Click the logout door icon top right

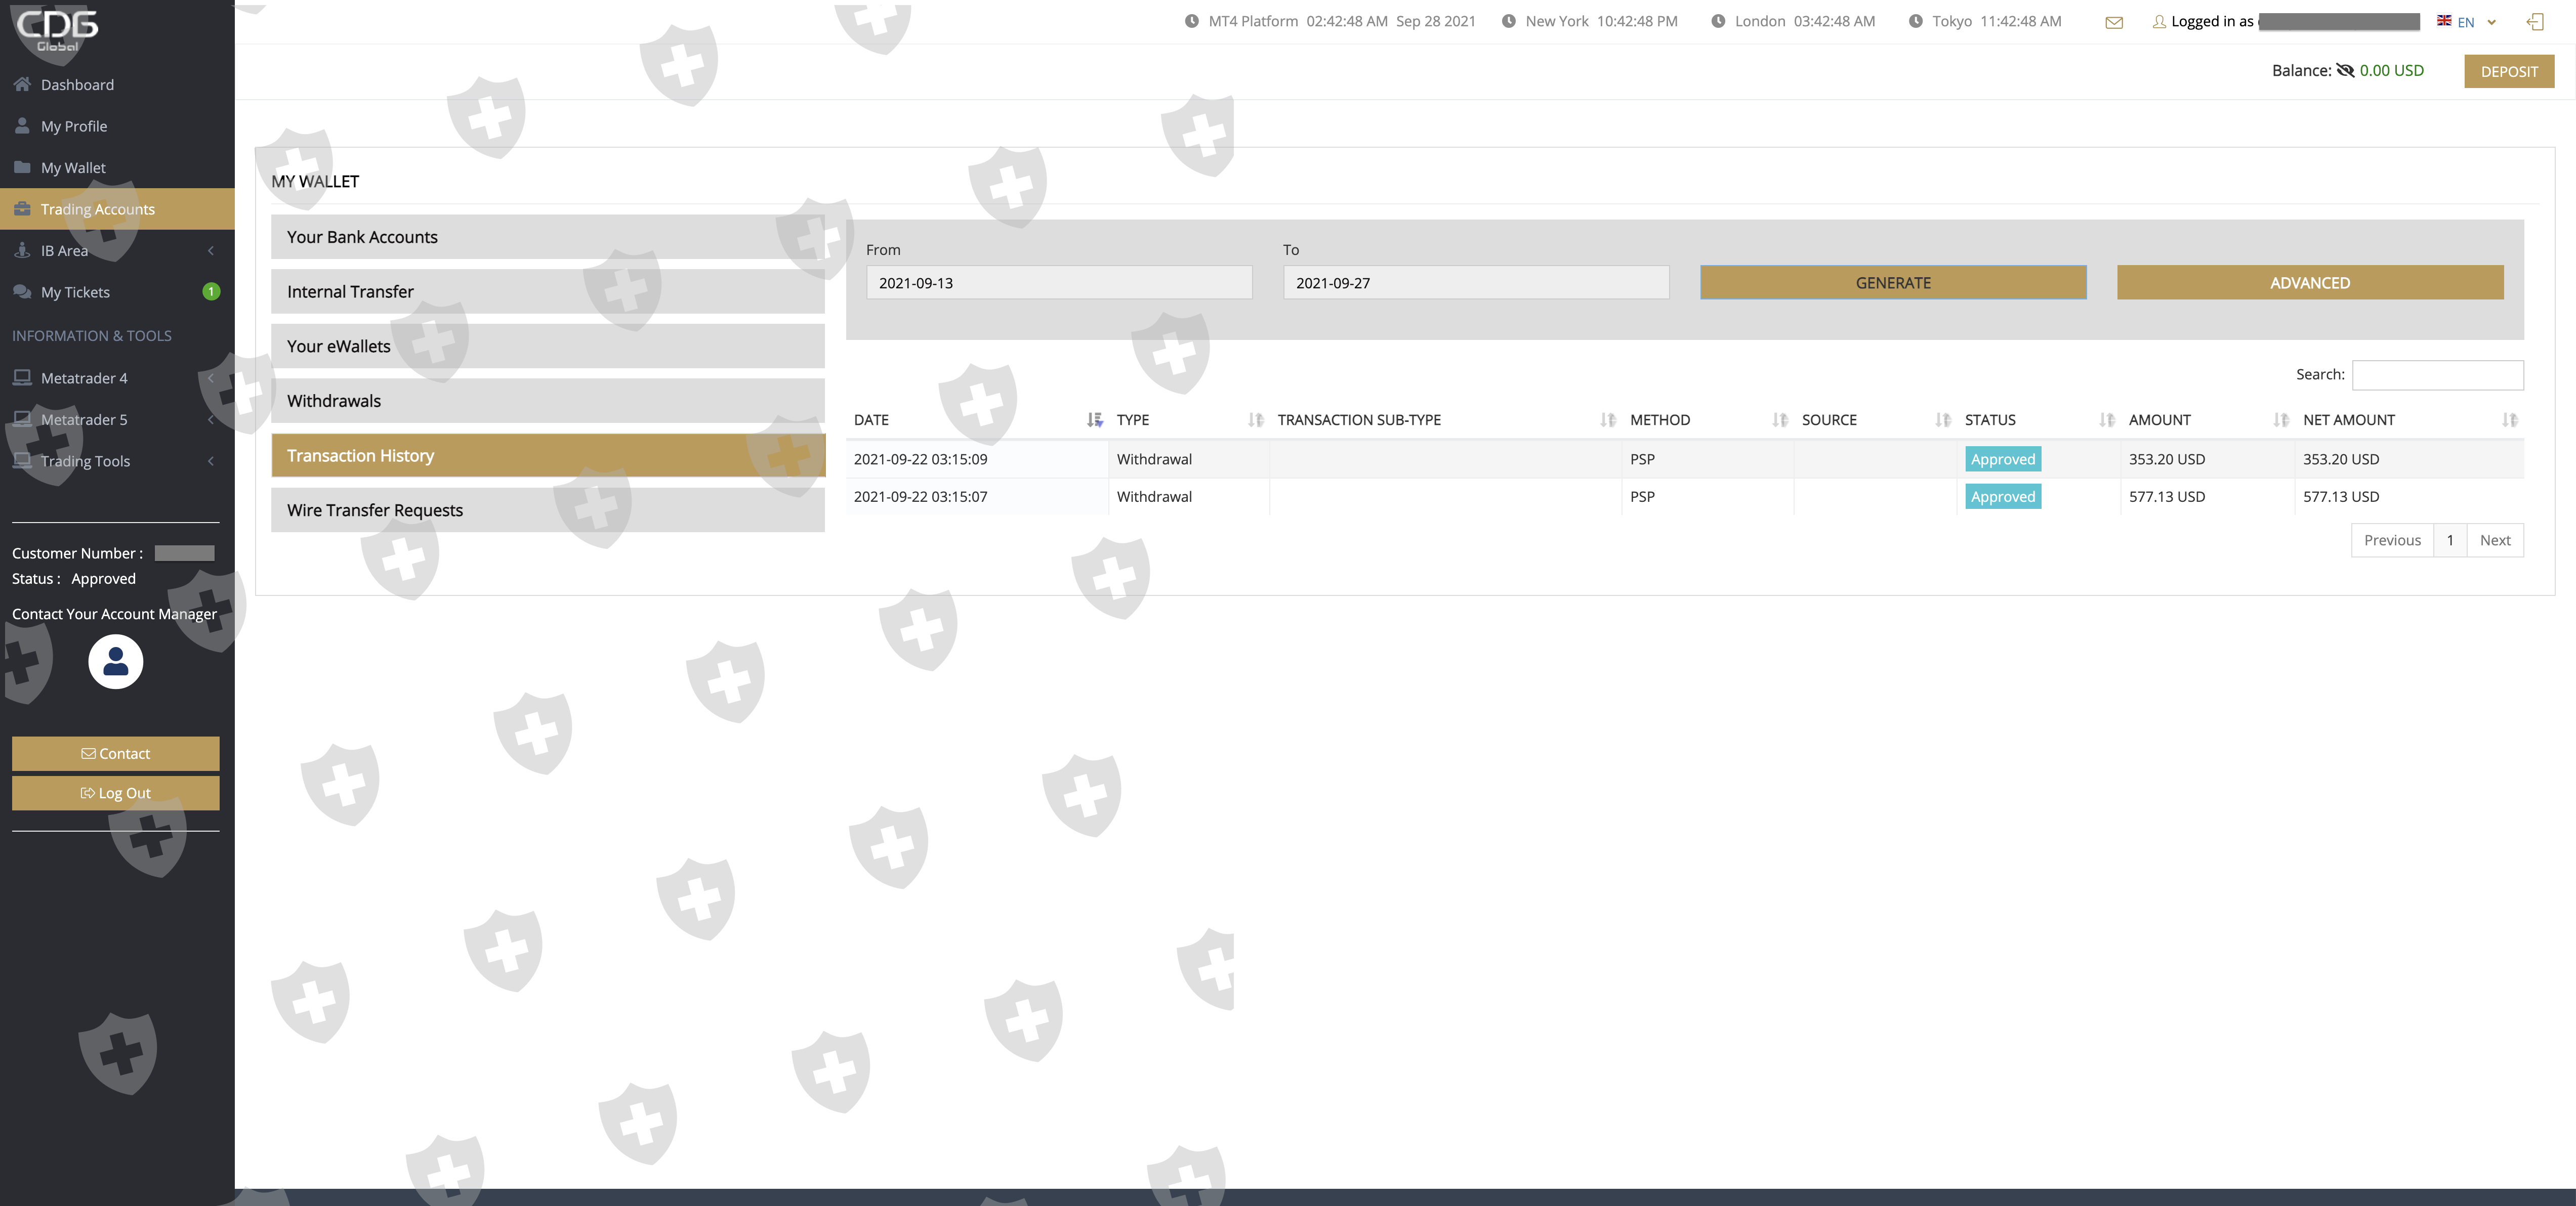(2535, 22)
